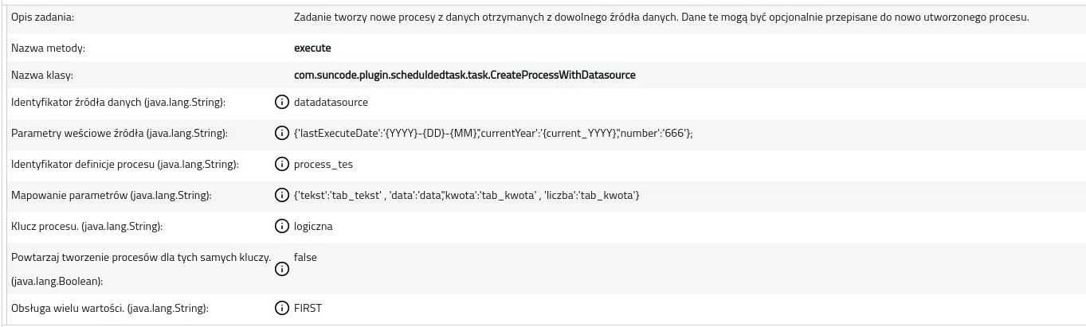Click the task description text about nowe procesy
Screen dimensions: 1086x327
click(x=661, y=18)
